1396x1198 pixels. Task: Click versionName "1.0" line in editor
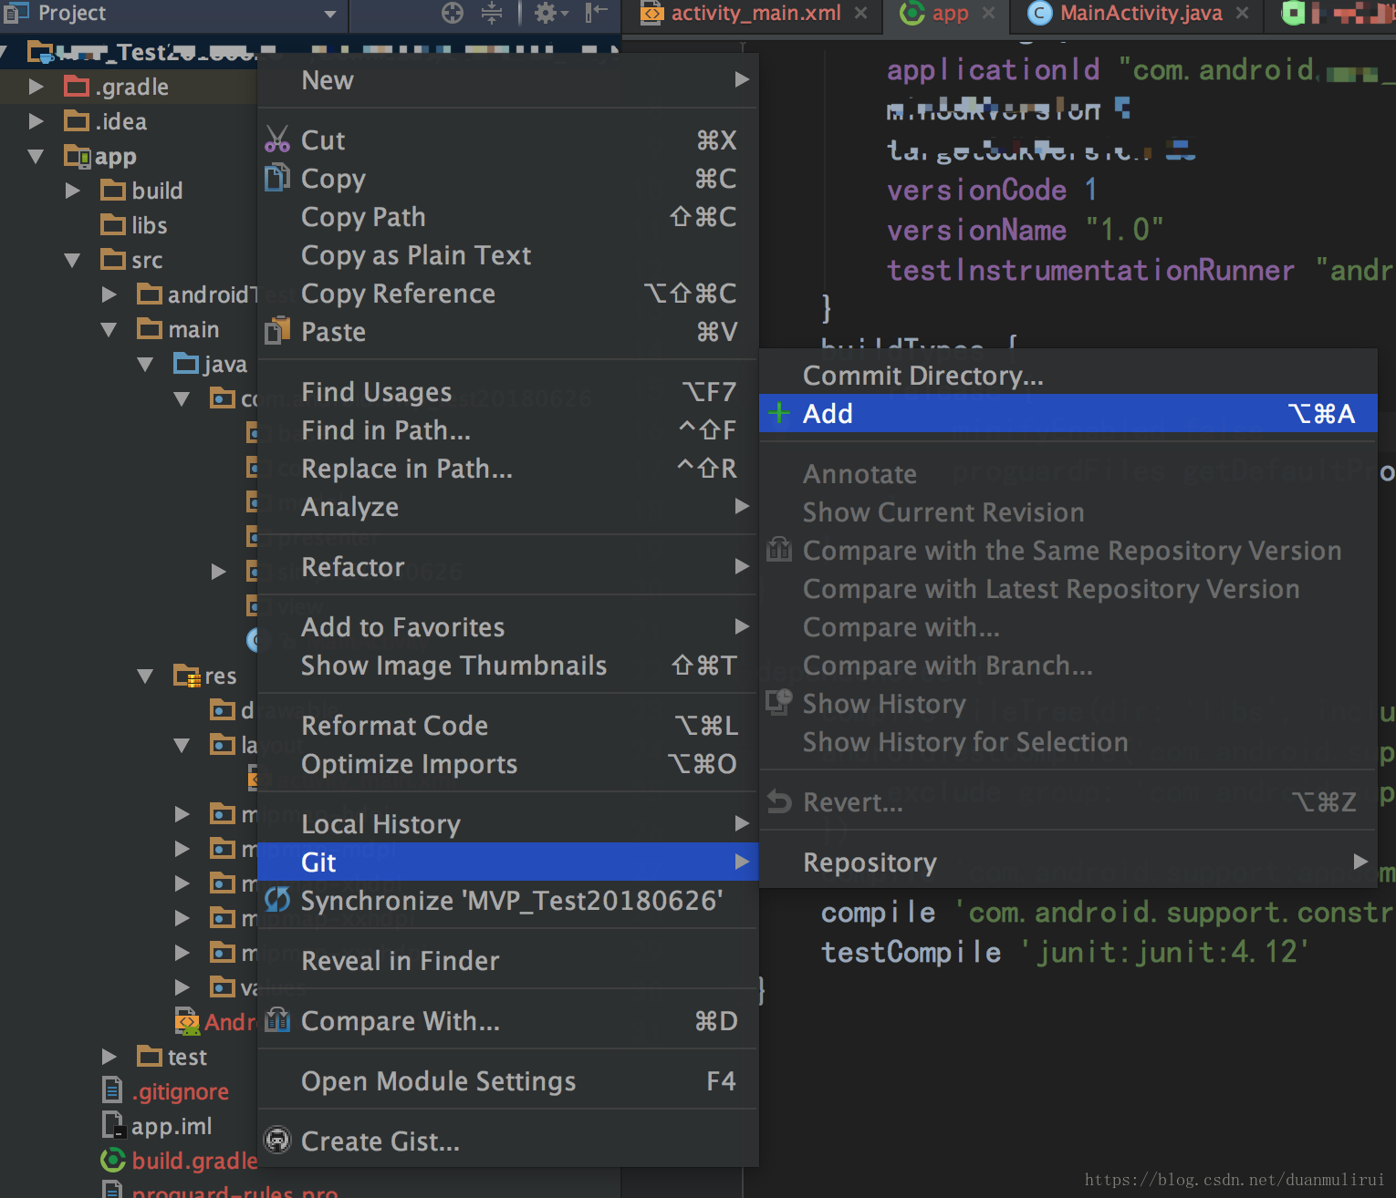click(1025, 230)
